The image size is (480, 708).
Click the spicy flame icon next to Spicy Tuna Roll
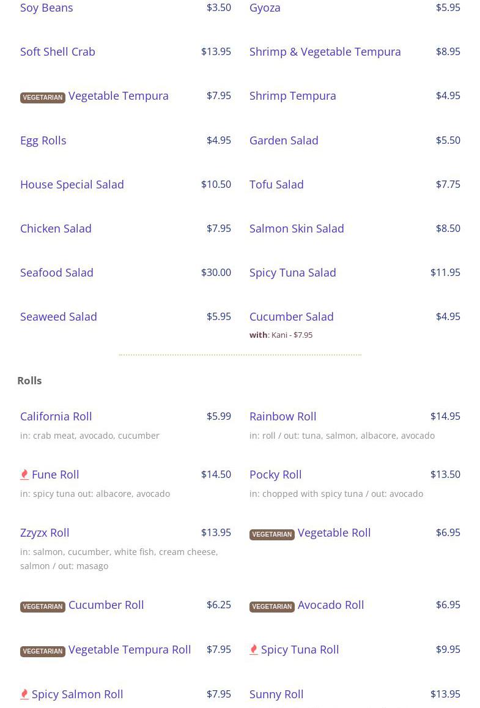pyautogui.click(x=254, y=649)
